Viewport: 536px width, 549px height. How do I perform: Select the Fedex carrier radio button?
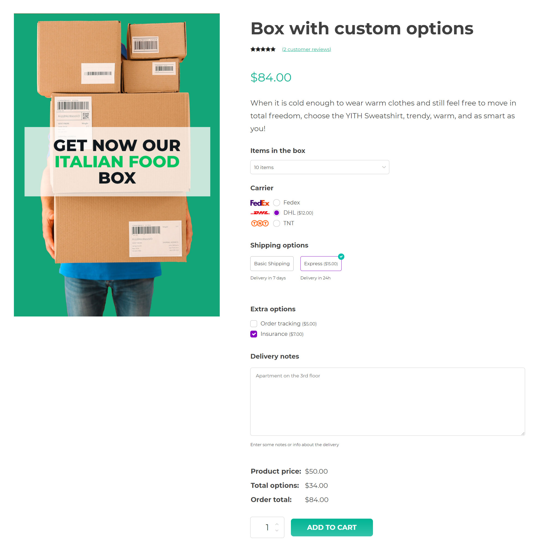point(276,203)
